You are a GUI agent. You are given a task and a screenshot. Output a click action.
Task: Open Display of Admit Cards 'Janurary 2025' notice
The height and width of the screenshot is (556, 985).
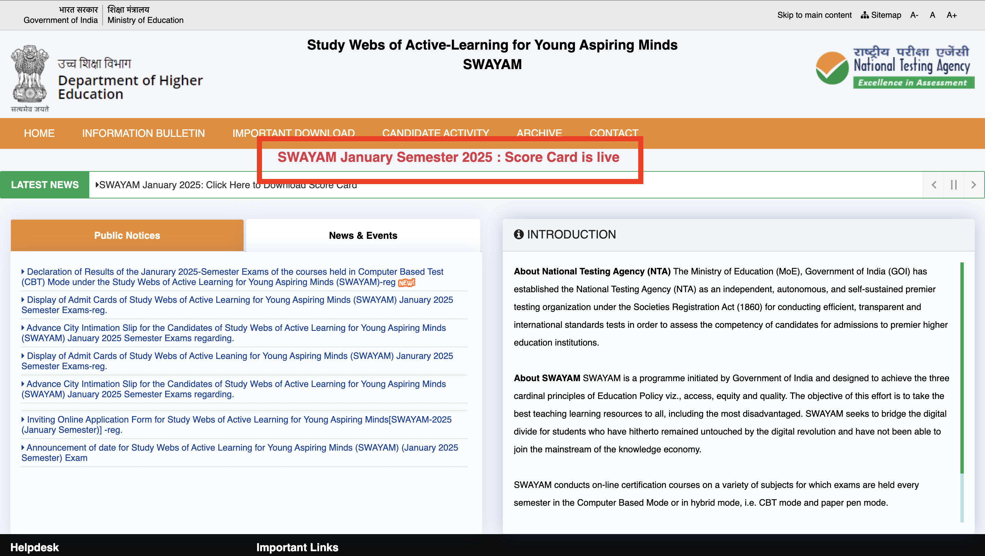pyautogui.click(x=237, y=361)
